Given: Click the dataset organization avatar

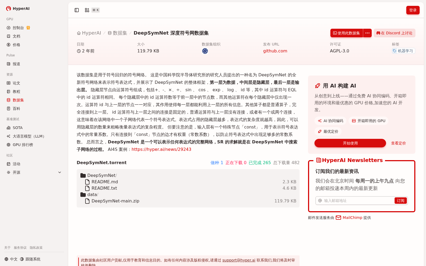Looking at the screenshot, I should [x=205, y=51].
